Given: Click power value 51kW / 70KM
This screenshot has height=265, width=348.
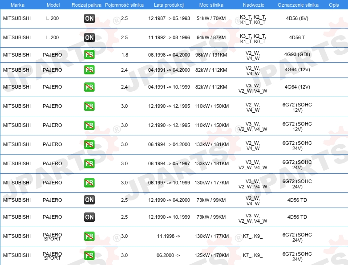Looking at the screenshot, I should (211, 18).
